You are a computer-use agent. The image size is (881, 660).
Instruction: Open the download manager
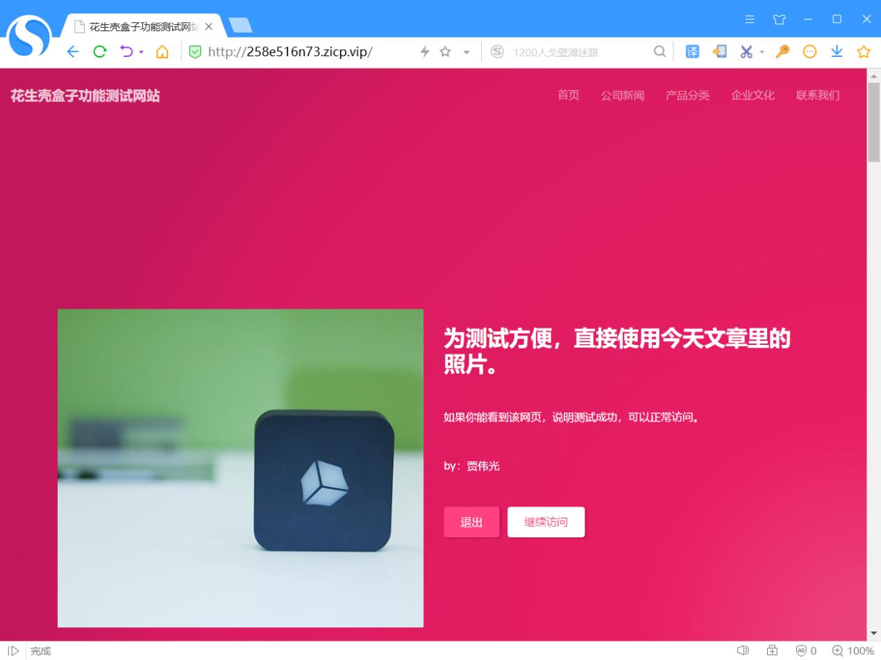pos(836,51)
